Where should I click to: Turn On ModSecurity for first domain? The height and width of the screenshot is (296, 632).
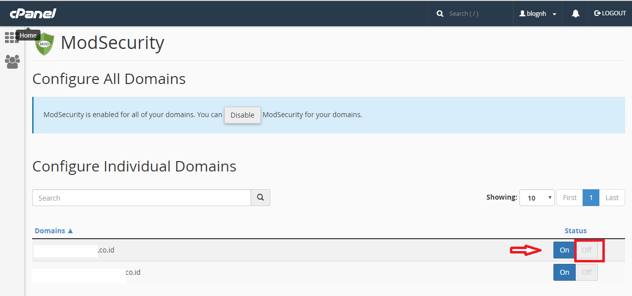coord(564,250)
